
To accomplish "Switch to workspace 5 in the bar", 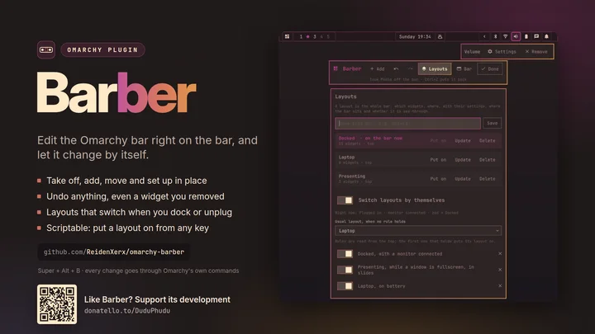I will (x=328, y=37).
